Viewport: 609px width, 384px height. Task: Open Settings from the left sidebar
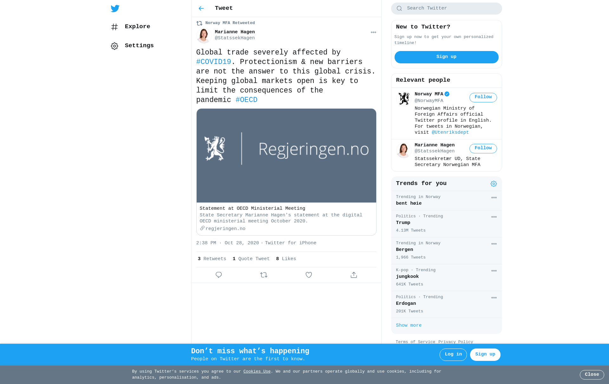tap(132, 46)
